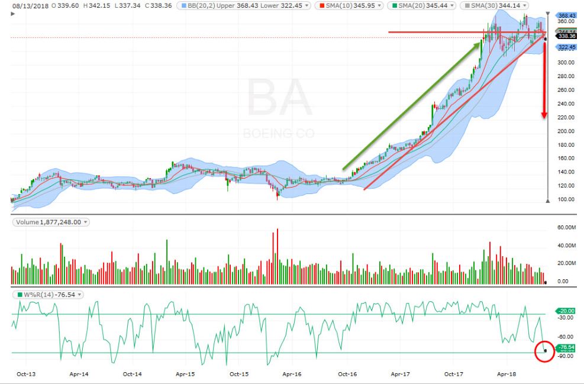Click the -60.00 W%R axis label
584x384 pixels.
click(566, 337)
